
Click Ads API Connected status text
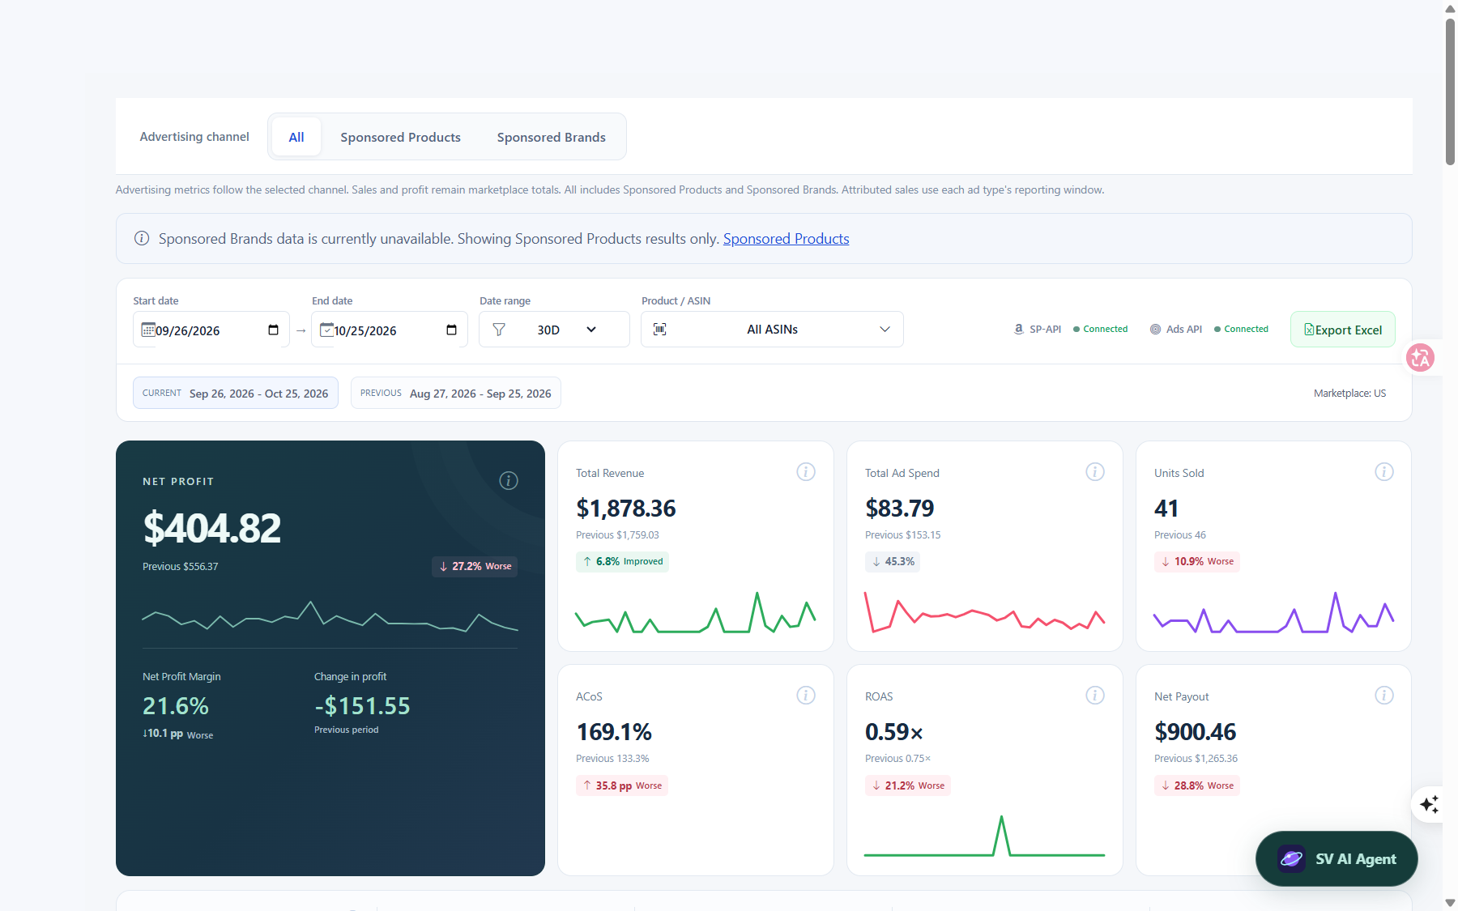[1246, 329]
